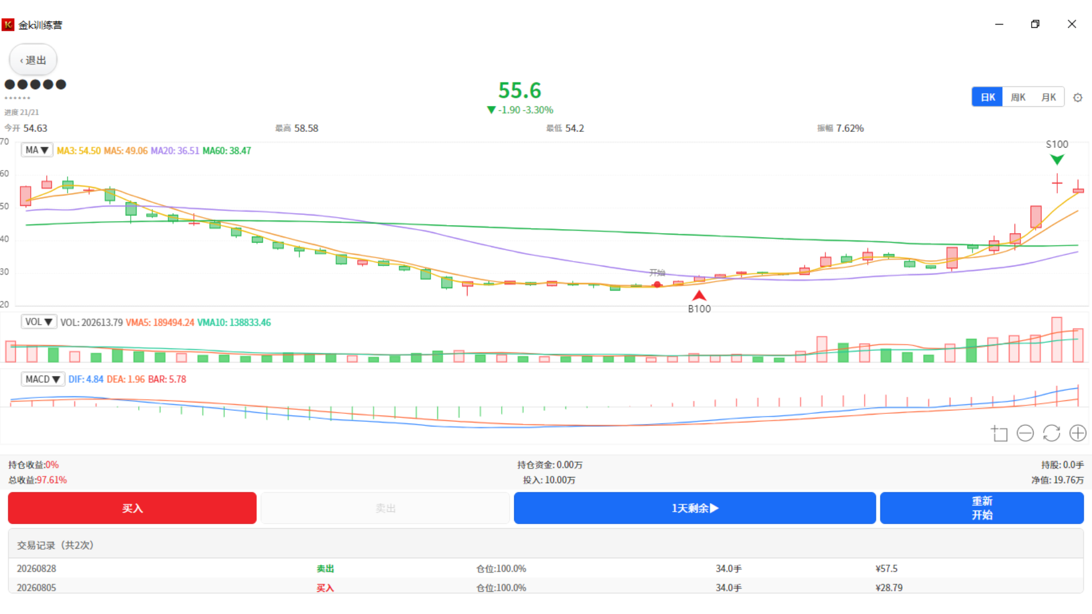The image size is (1092, 614).
Task: Click the zoom in plus circle icon
Action: (1078, 433)
